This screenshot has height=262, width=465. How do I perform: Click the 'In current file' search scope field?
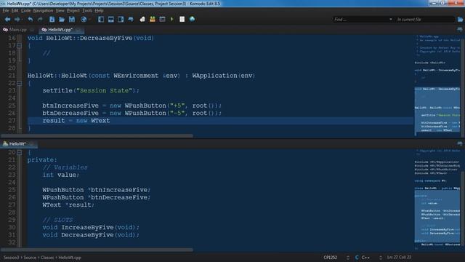424,20
